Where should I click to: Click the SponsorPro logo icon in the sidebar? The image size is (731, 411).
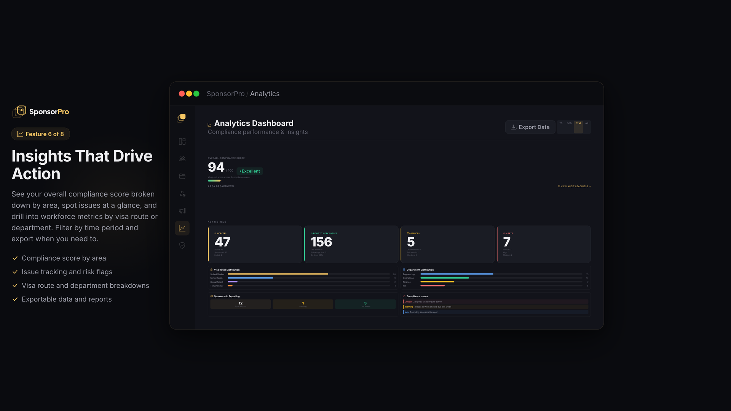[x=182, y=118]
